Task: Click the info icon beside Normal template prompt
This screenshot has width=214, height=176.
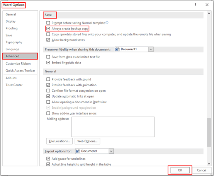Action: coord(107,22)
